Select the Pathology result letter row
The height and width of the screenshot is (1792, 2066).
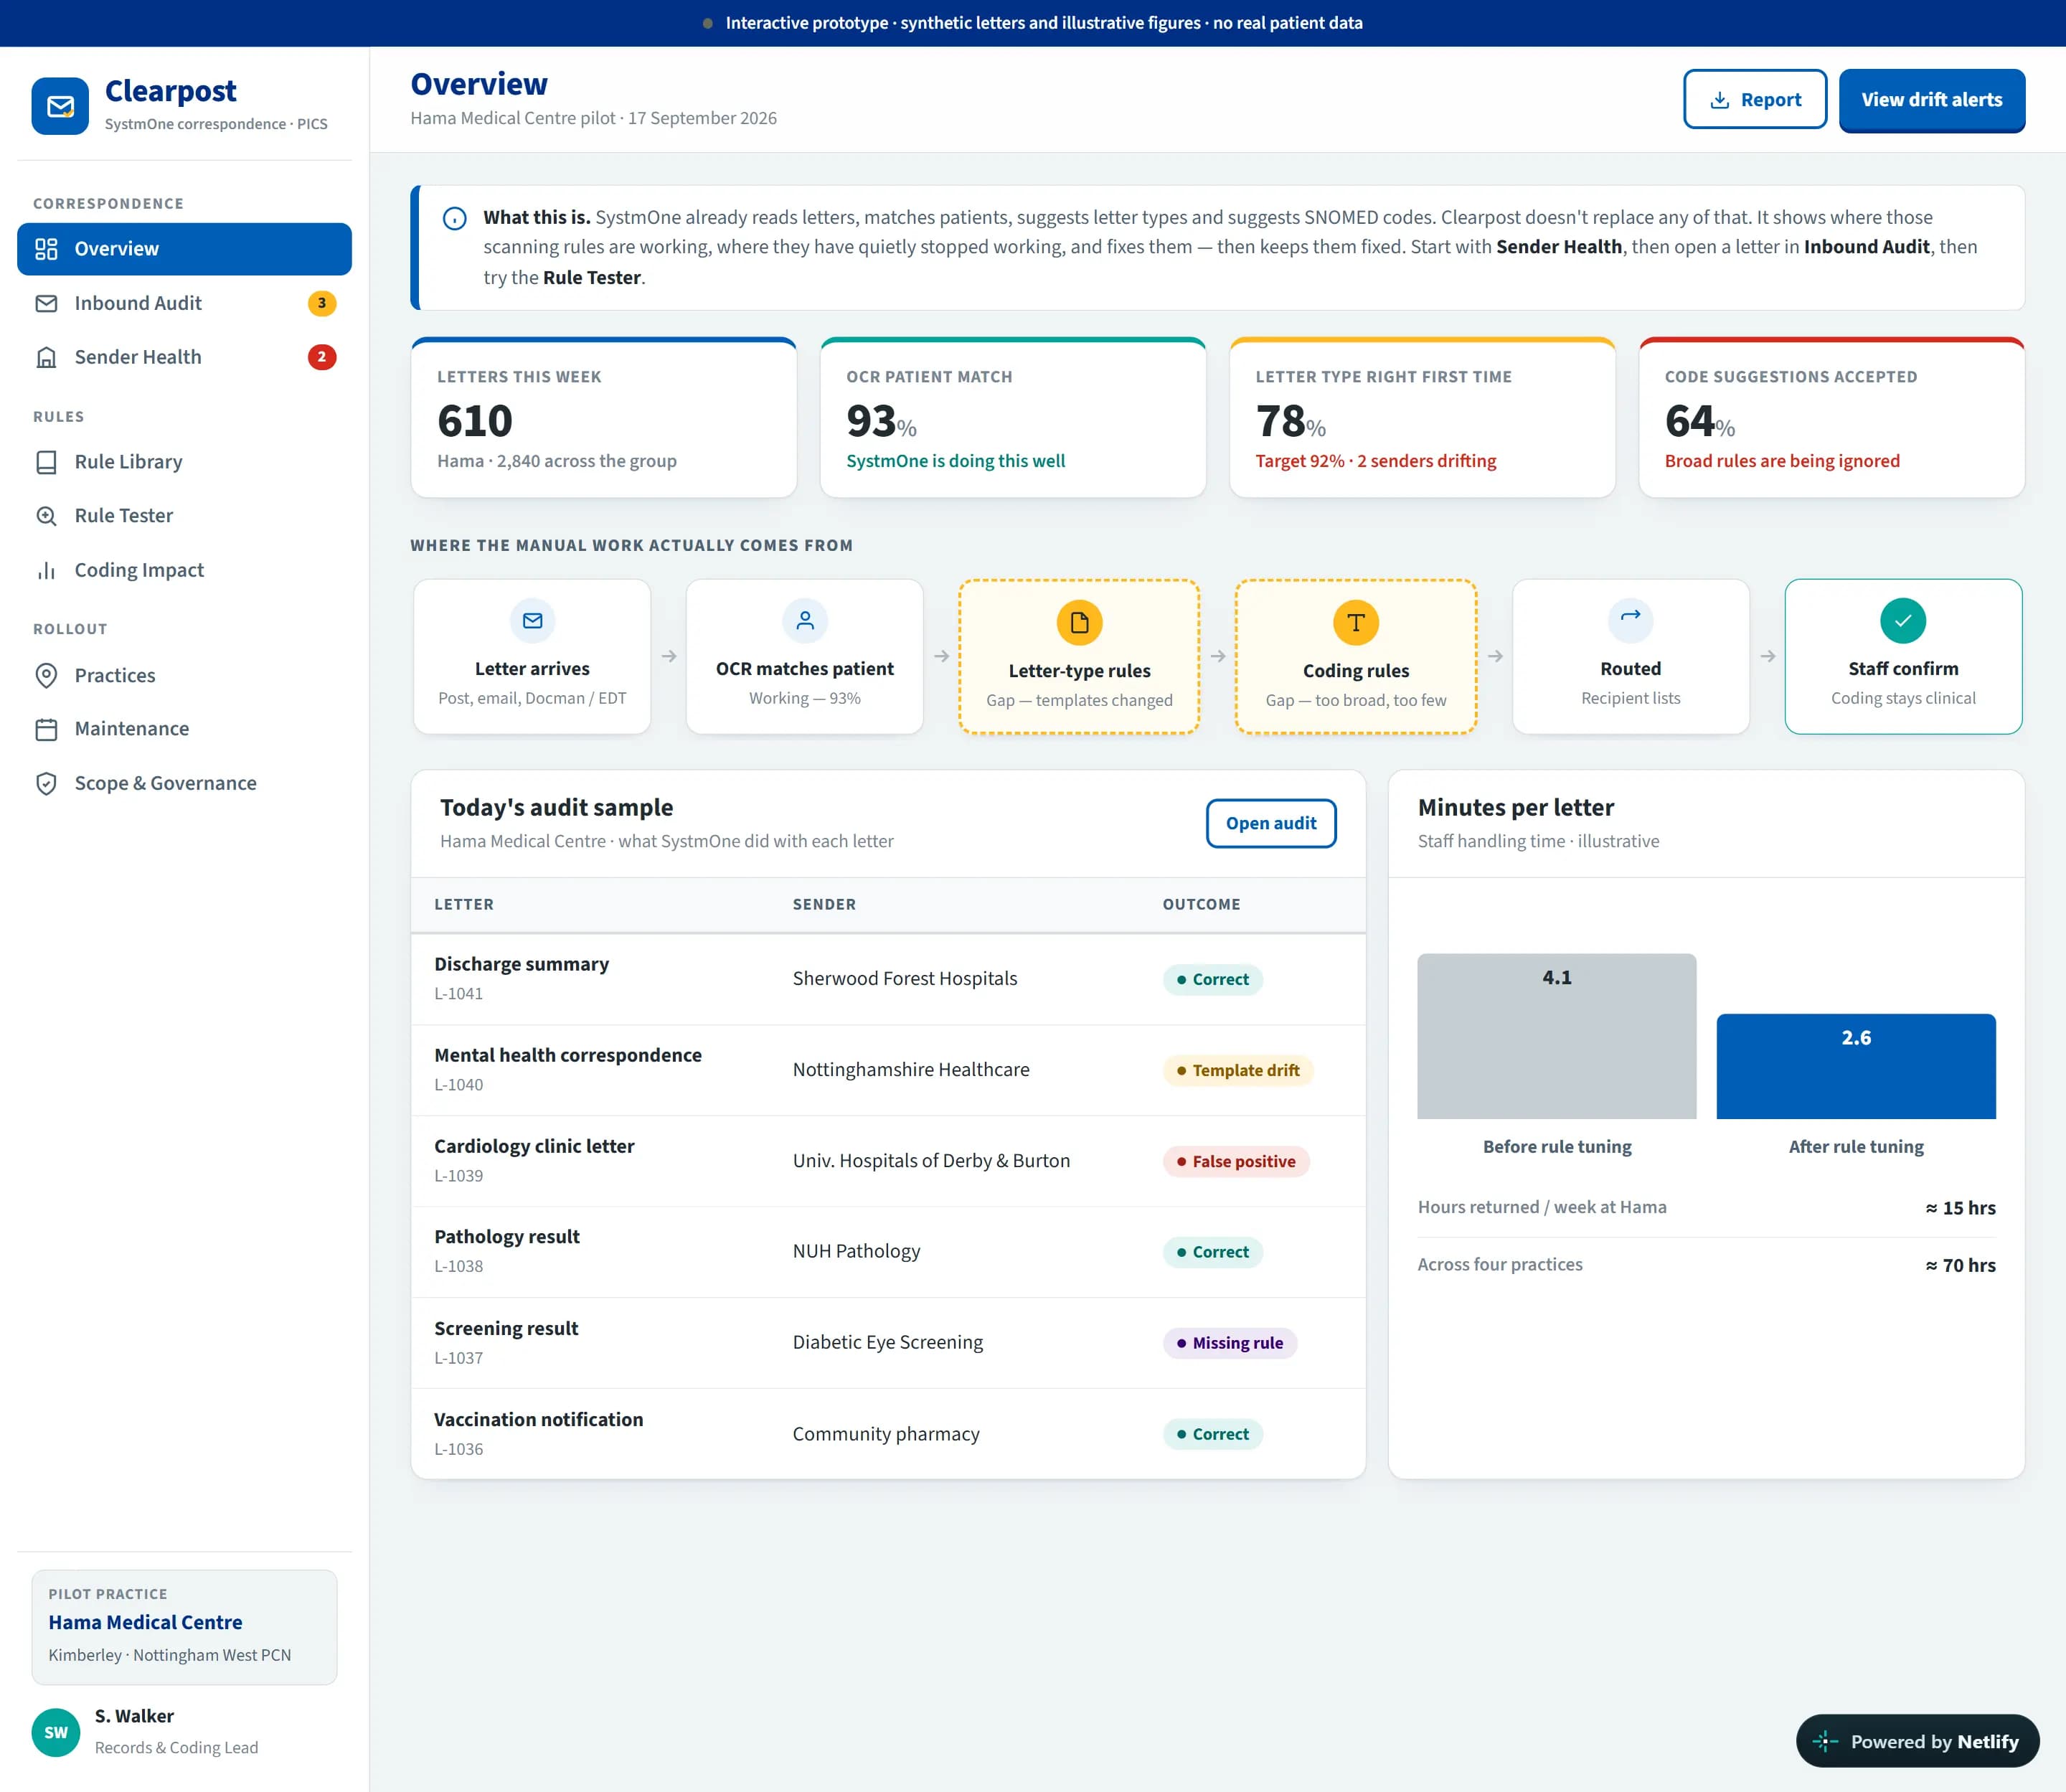coord(888,1252)
